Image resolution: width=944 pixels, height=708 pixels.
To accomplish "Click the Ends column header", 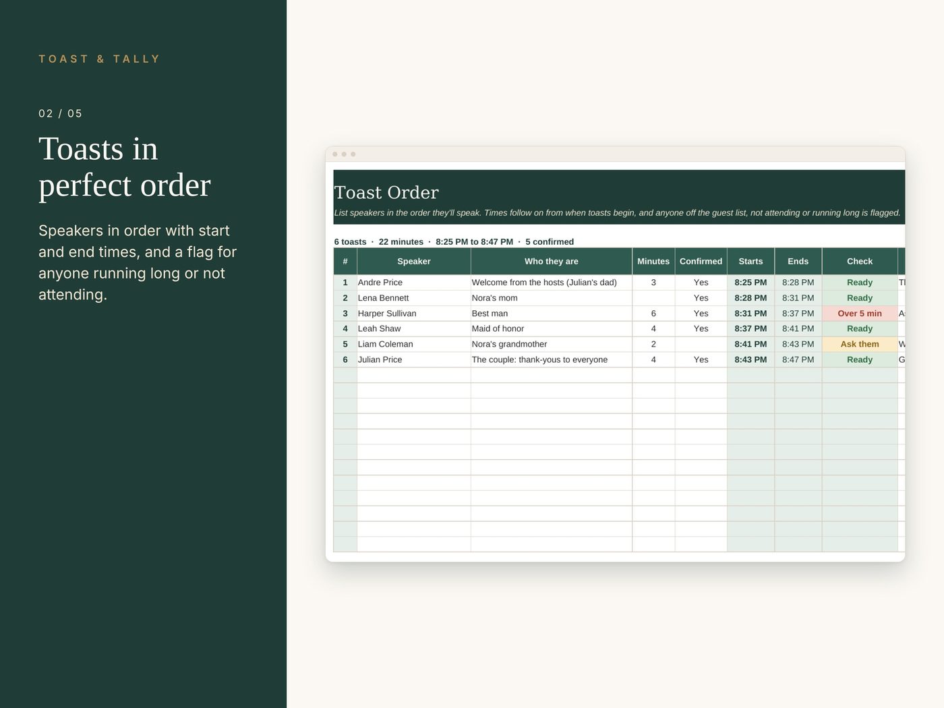I will 798,261.
